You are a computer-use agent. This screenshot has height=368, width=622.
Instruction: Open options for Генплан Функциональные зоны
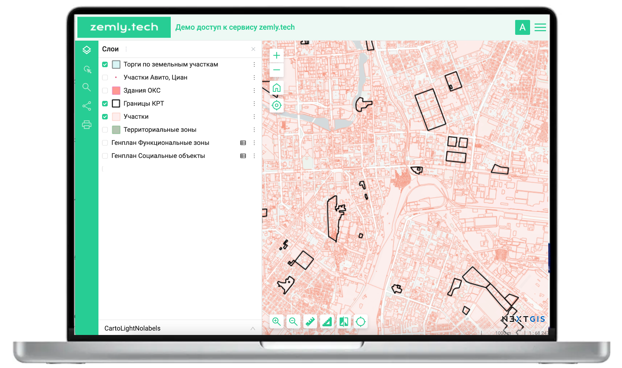click(x=254, y=143)
